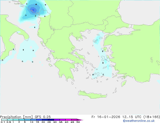Select the 0.1–0.5 mm legend color swatch
The image size is (160, 123).
pos(4,120)
